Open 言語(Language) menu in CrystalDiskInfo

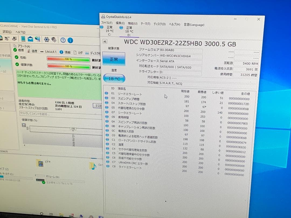[194, 25]
